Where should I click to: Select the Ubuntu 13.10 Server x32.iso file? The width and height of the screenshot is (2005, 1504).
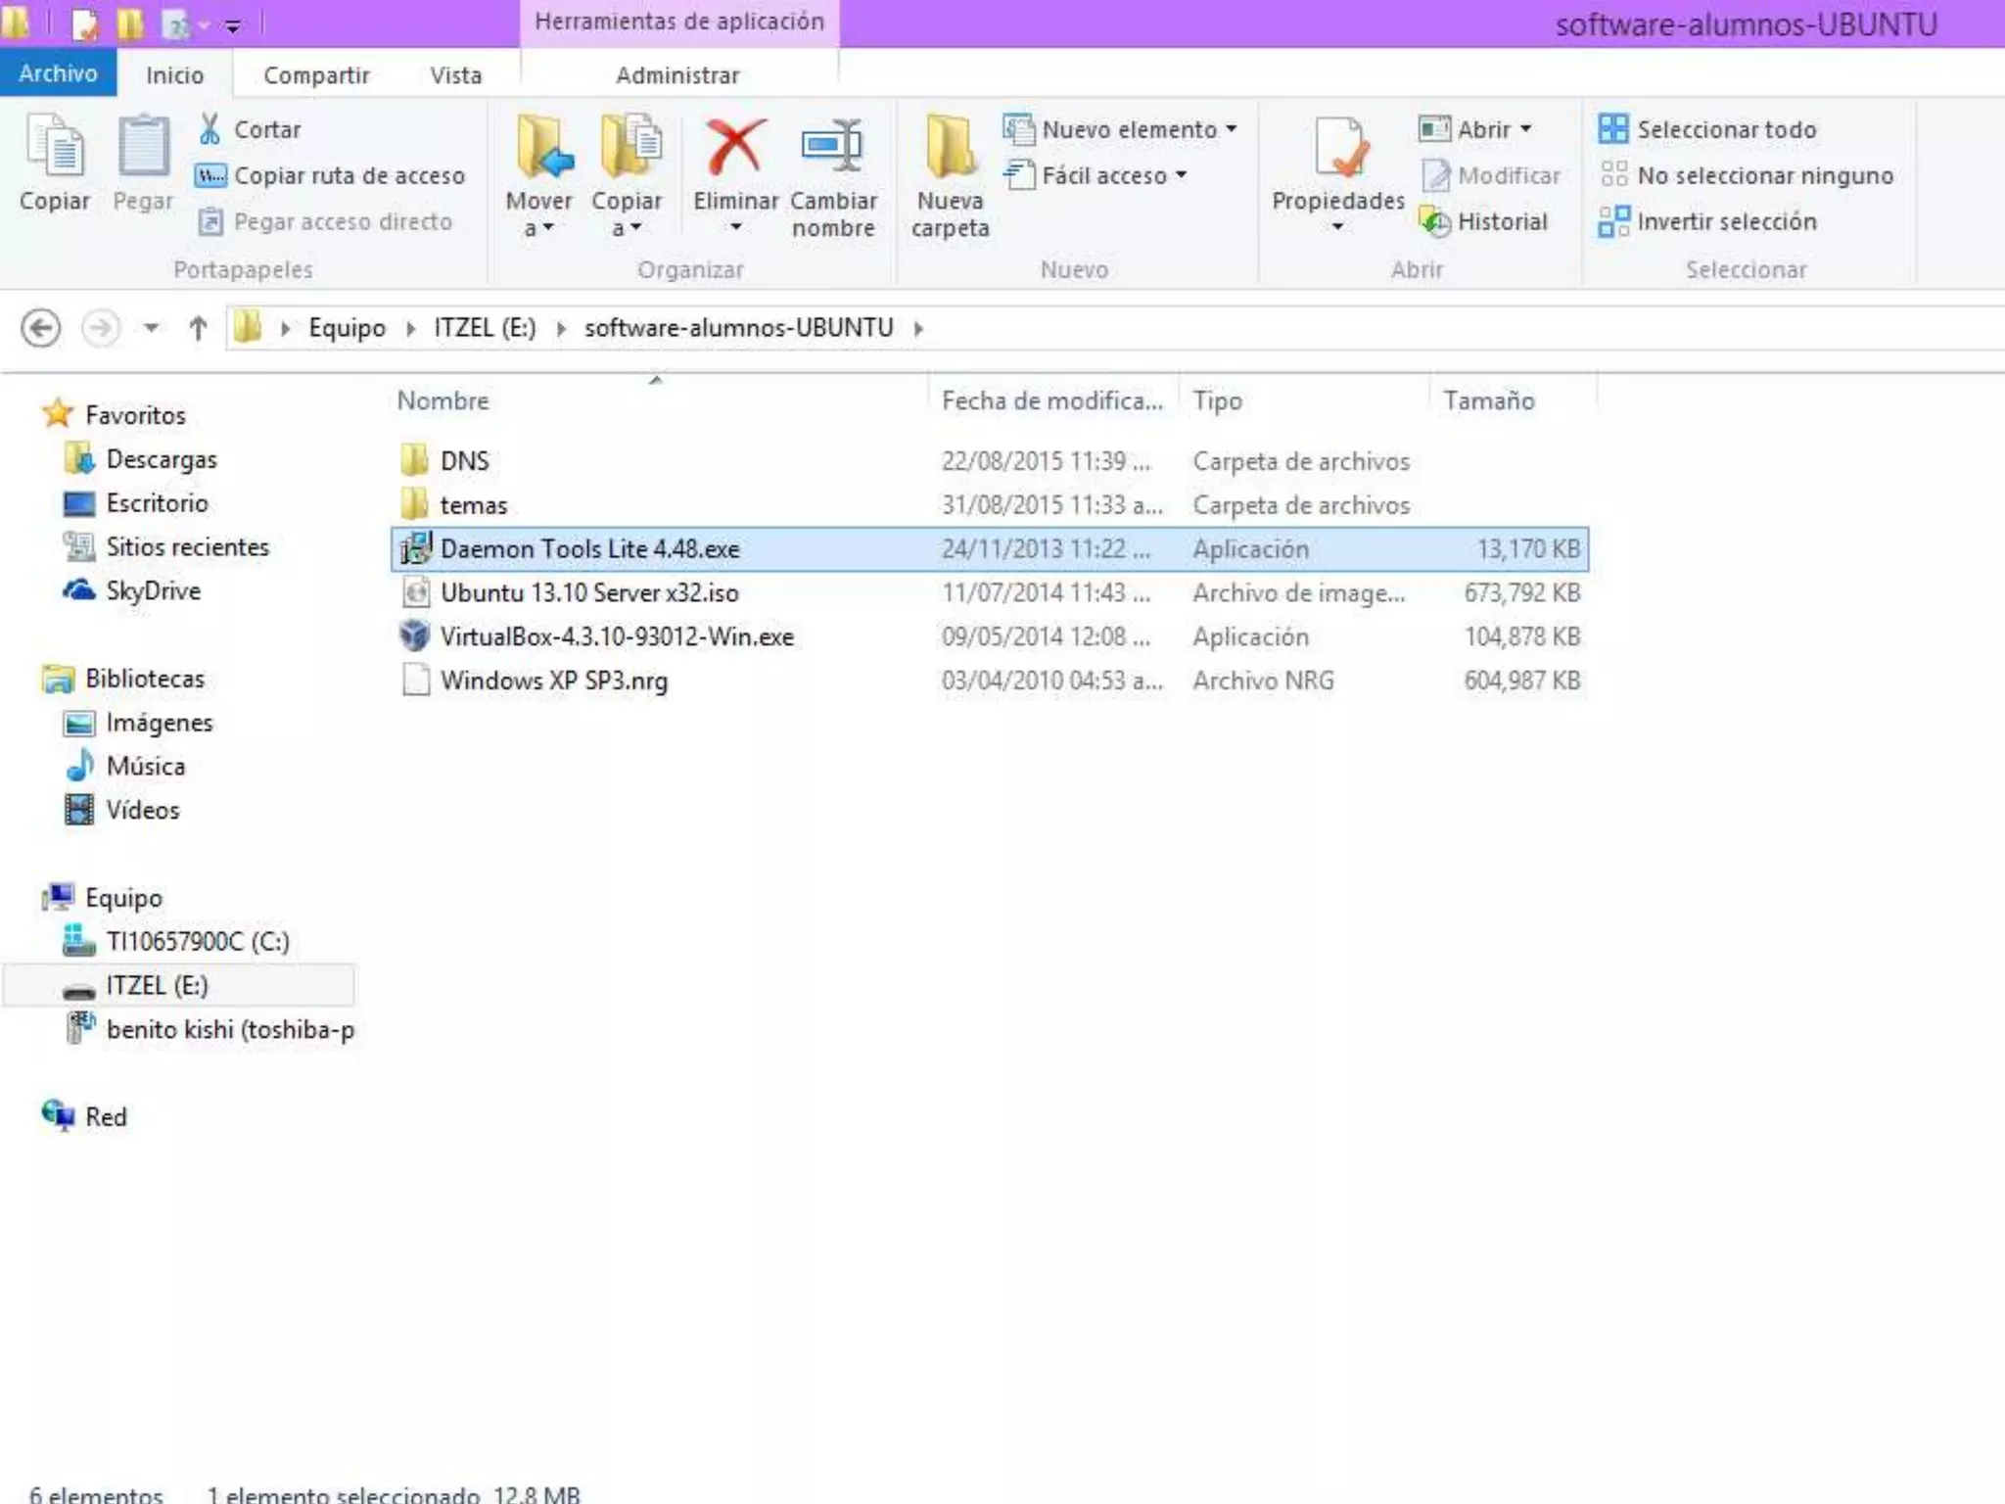[x=588, y=593]
